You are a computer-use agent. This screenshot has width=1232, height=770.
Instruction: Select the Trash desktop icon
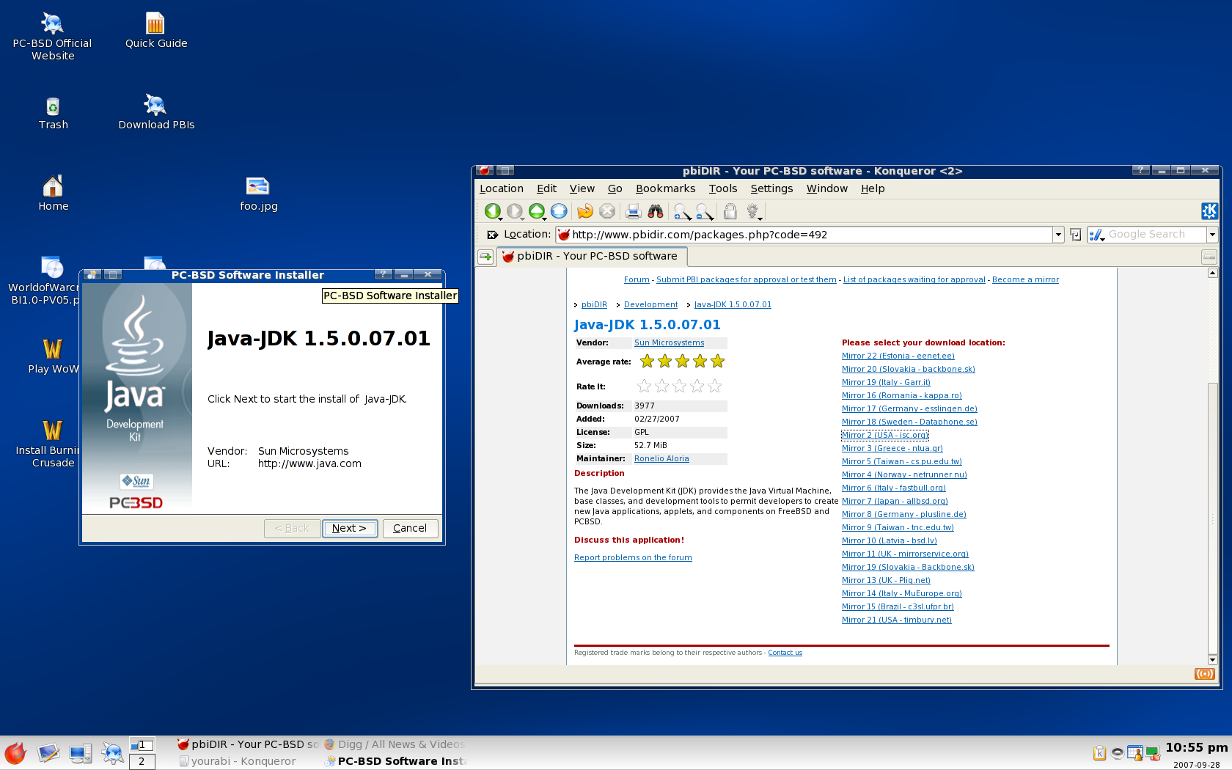[53, 114]
